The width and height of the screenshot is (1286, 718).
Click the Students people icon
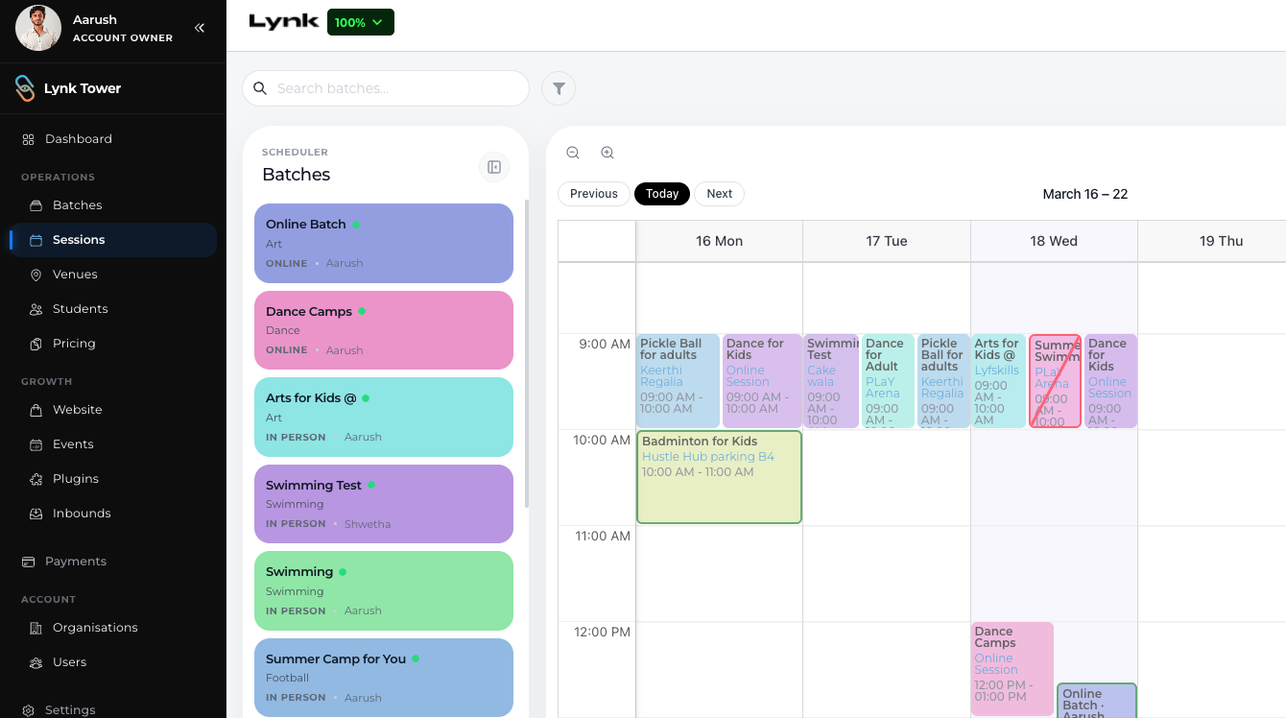(36, 309)
